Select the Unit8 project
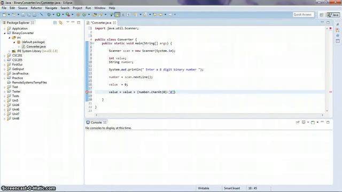This screenshot has height=192, width=342. [x=15, y=118]
